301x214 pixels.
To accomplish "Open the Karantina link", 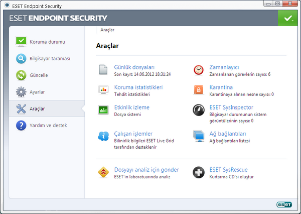I will pos(221,87).
